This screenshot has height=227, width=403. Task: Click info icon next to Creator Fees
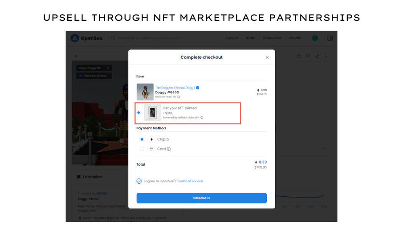(179, 97)
